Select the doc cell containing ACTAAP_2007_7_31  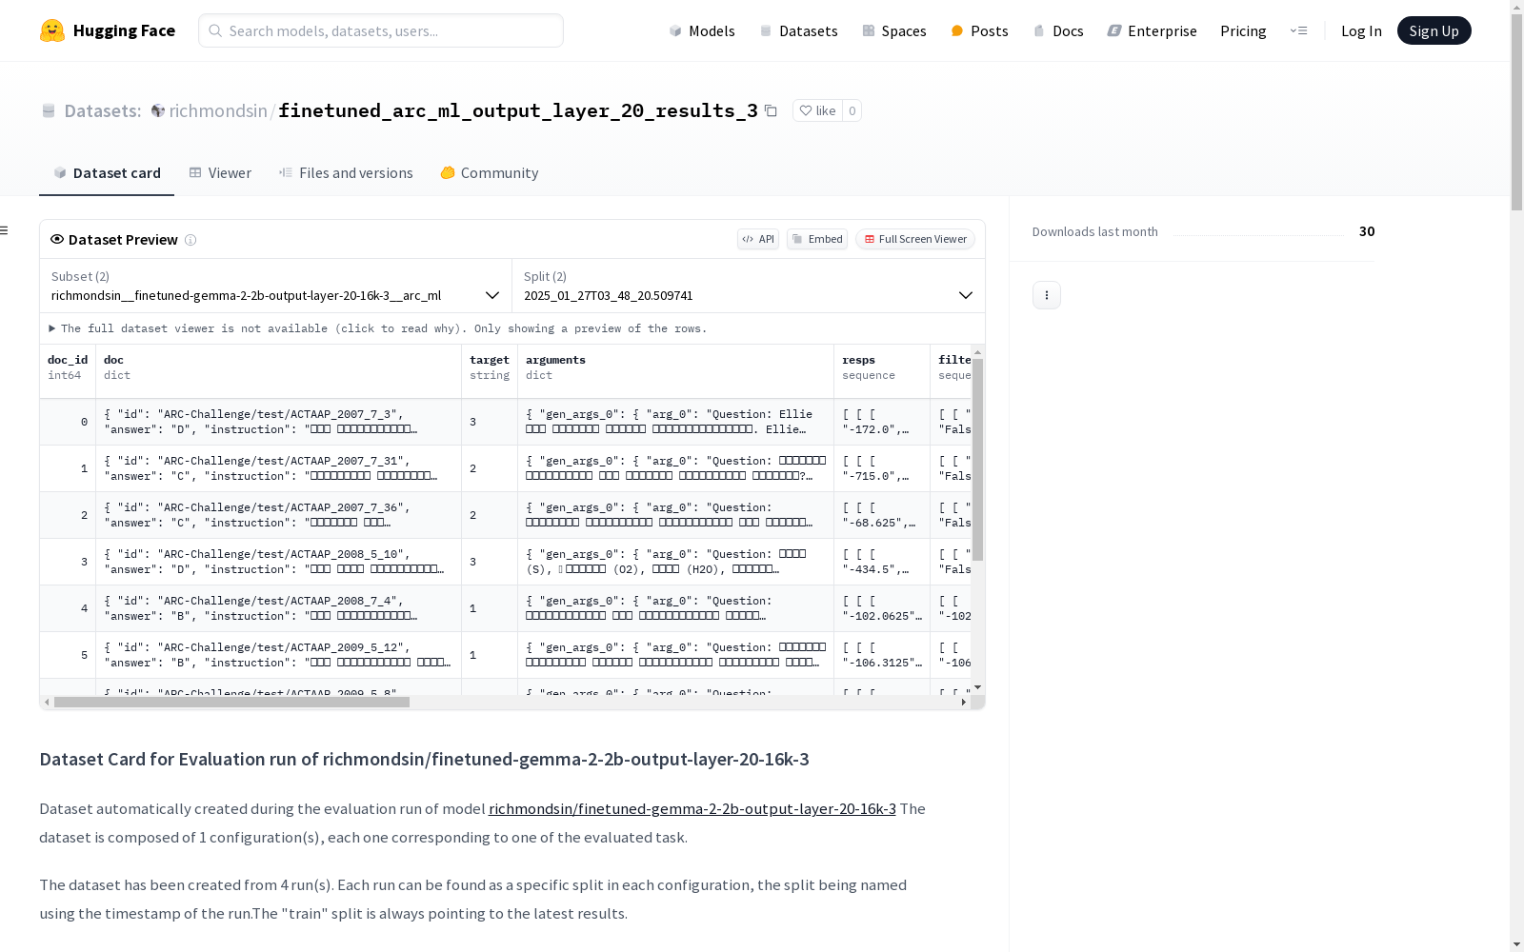(279, 468)
